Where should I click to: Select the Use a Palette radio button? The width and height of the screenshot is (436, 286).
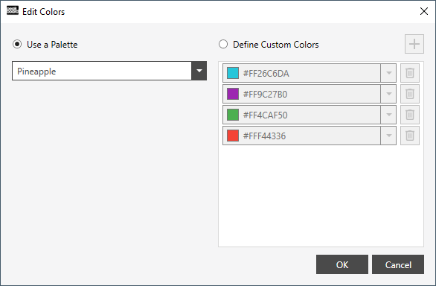[17, 44]
